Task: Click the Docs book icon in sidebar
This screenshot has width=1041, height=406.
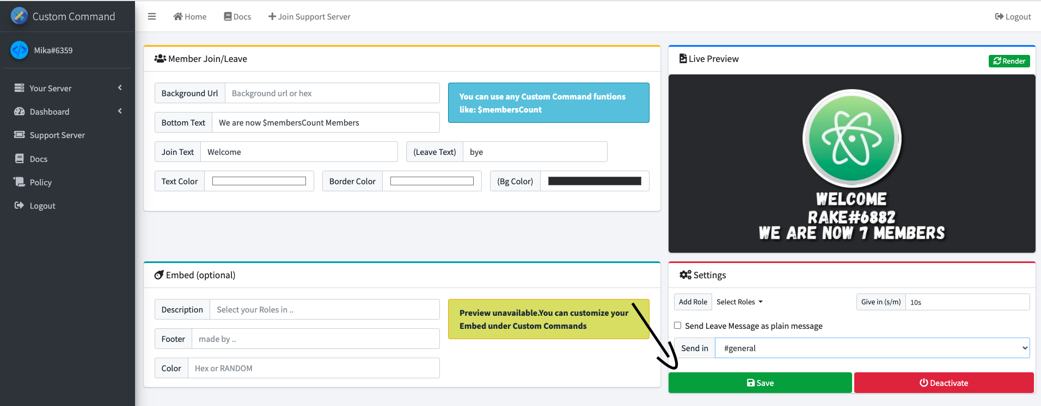Action: pos(20,158)
